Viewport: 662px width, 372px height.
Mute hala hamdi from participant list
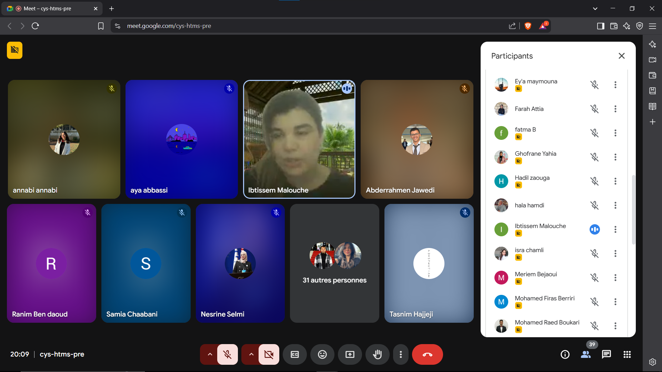coord(594,205)
